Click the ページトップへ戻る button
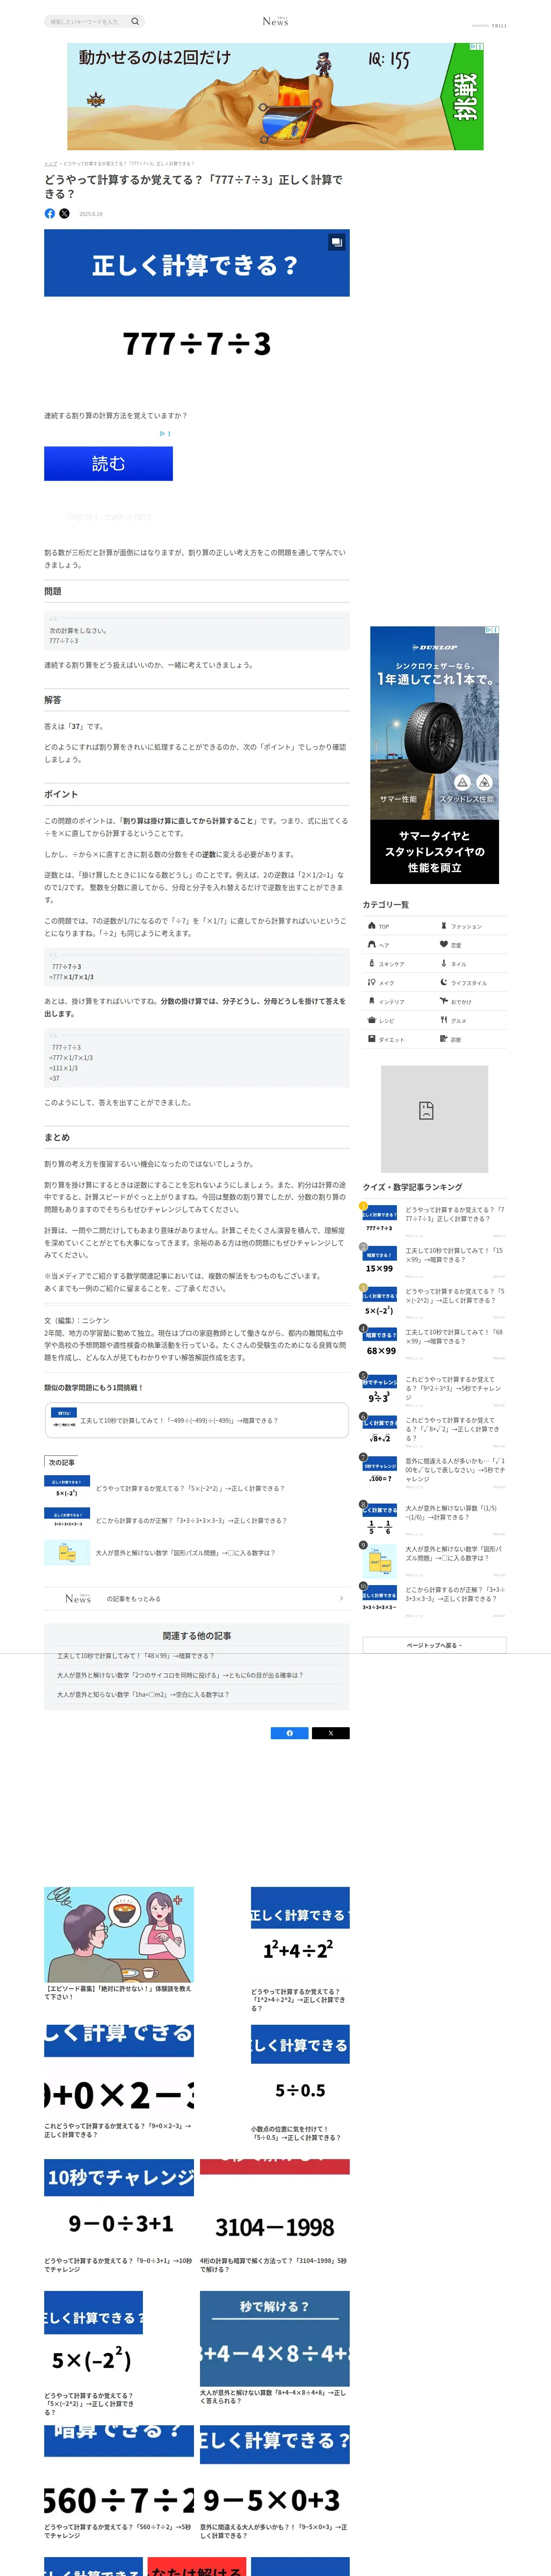Screen dimensions: 551x2576 434,1645
